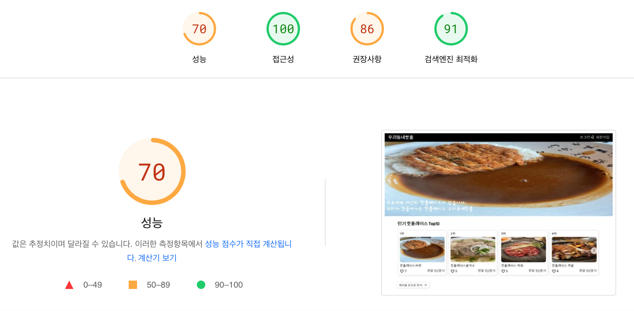Open the 접근성 category label
This screenshot has width=634, height=311.
pyautogui.click(x=283, y=59)
